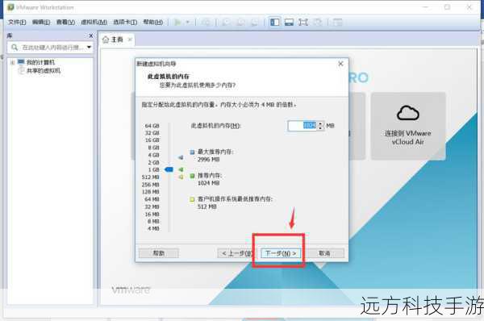Click the blue maximum recommended memory marker
The height and width of the screenshot is (321, 484).
coord(181,158)
